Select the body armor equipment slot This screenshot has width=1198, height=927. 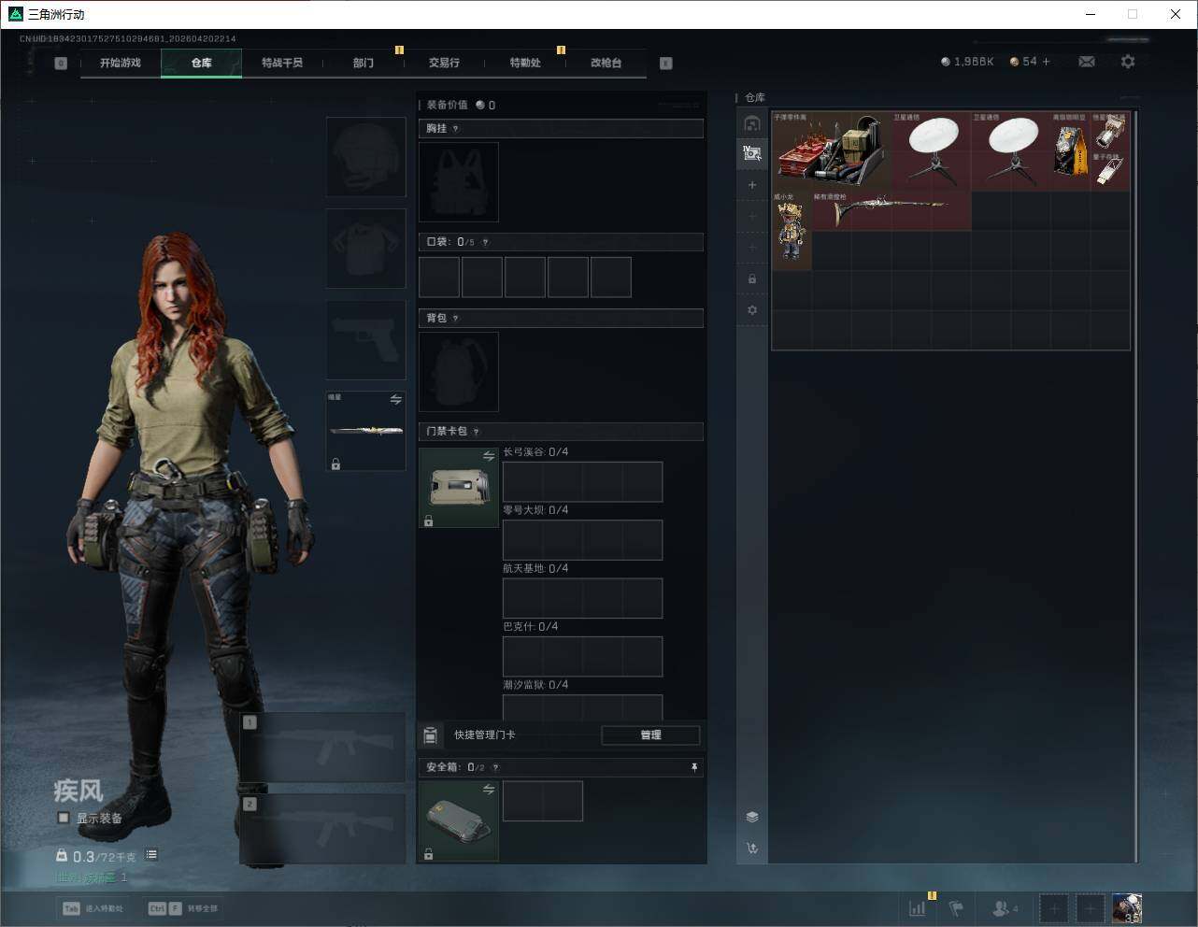(x=365, y=249)
